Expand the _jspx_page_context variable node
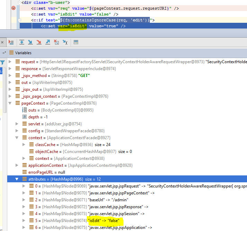247x231 pixels. 10,96
